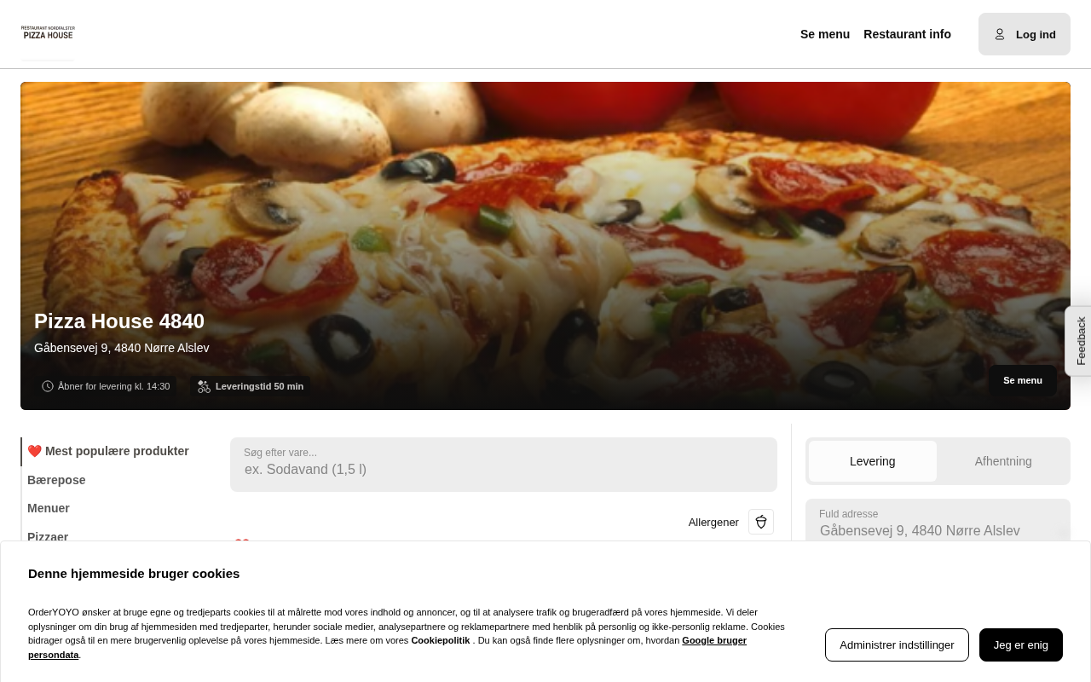The image size is (1091, 682).
Task: Click Åbner for levering kl. 14:30 text
Action: (114, 386)
